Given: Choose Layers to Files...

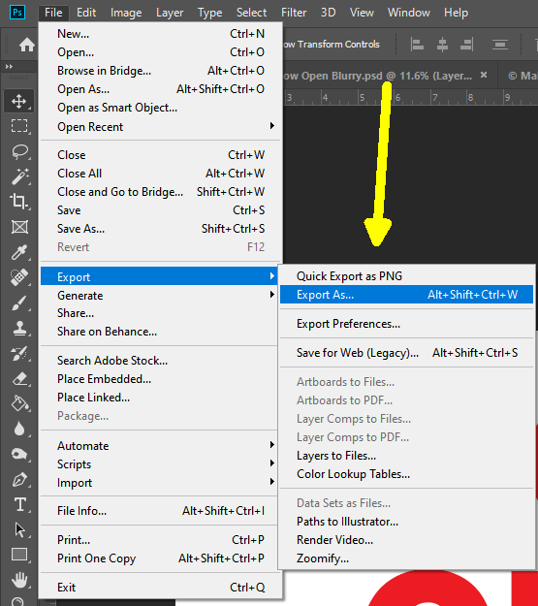Looking at the screenshot, I should pyautogui.click(x=406, y=456).
